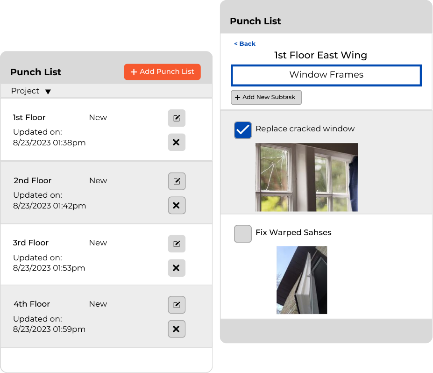This screenshot has width=433, height=373.
Task: Click the 8/23/2023 01:42pm timestamp
Action: tap(50, 206)
